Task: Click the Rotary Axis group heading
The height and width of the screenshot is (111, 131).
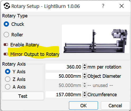Action: pyautogui.click(x=14, y=64)
